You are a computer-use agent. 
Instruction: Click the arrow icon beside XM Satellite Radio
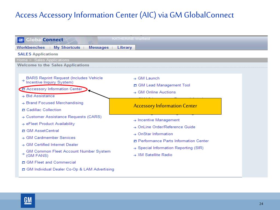pos(135,155)
